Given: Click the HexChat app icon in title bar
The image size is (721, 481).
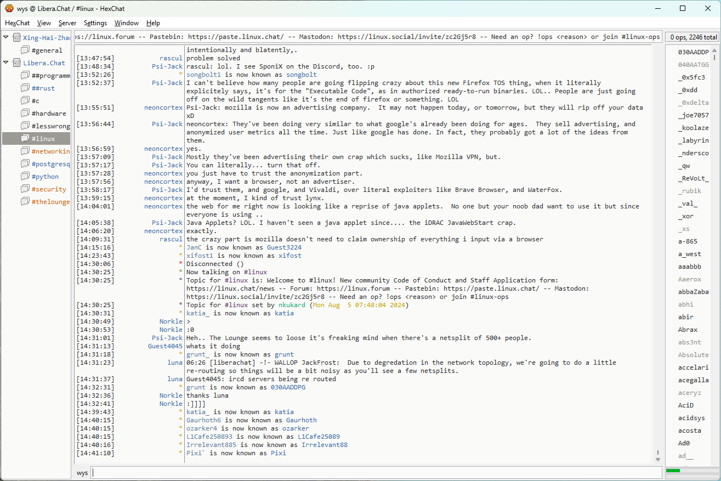Looking at the screenshot, I should pos(9,8).
